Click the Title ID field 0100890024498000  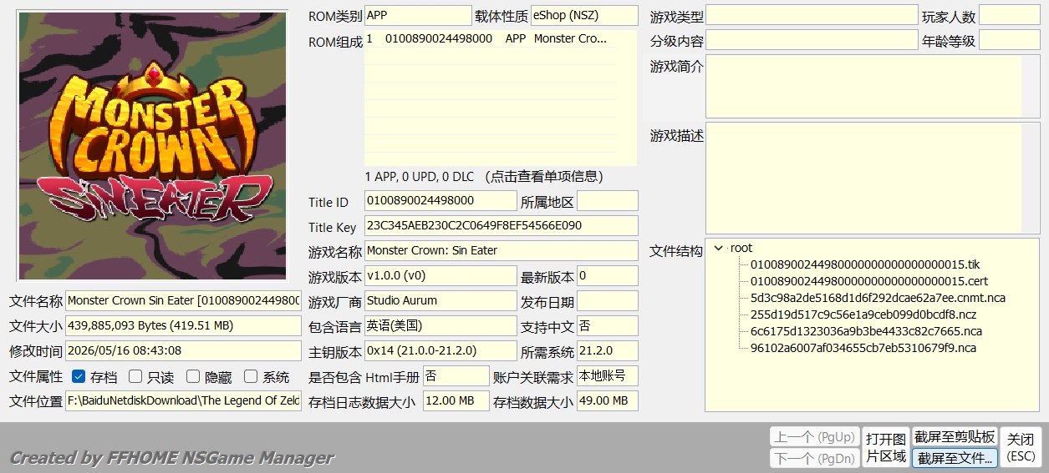(x=440, y=201)
